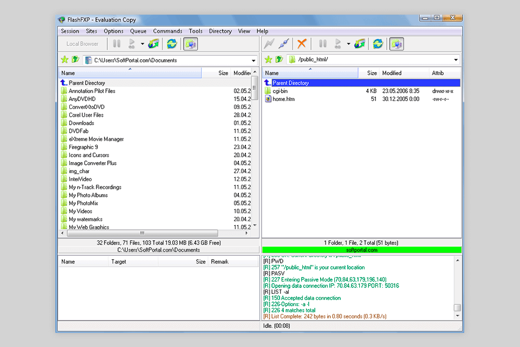The image size is (520, 347).
Task: Go up one remote folder level
Action: click(x=280, y=60)
